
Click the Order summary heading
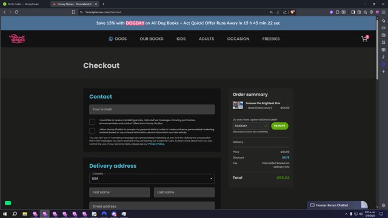pyautogui.click(x=250, y=94)
